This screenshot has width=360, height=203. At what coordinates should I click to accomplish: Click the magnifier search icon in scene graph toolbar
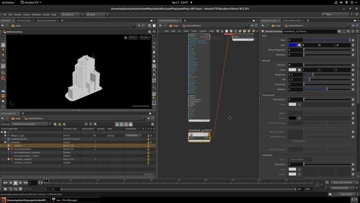pos(95,124)
